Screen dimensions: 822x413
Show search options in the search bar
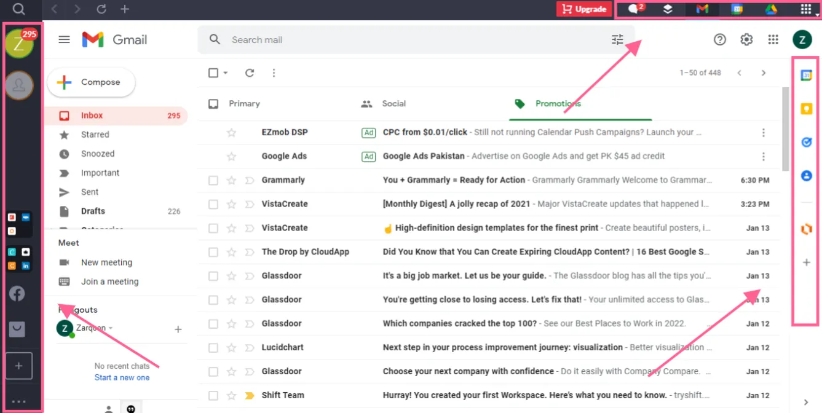[x=617, y=40]
